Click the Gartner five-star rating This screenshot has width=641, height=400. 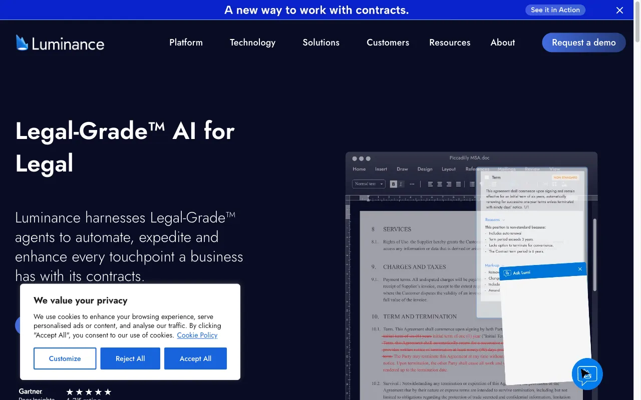click(x=89, y=392)
